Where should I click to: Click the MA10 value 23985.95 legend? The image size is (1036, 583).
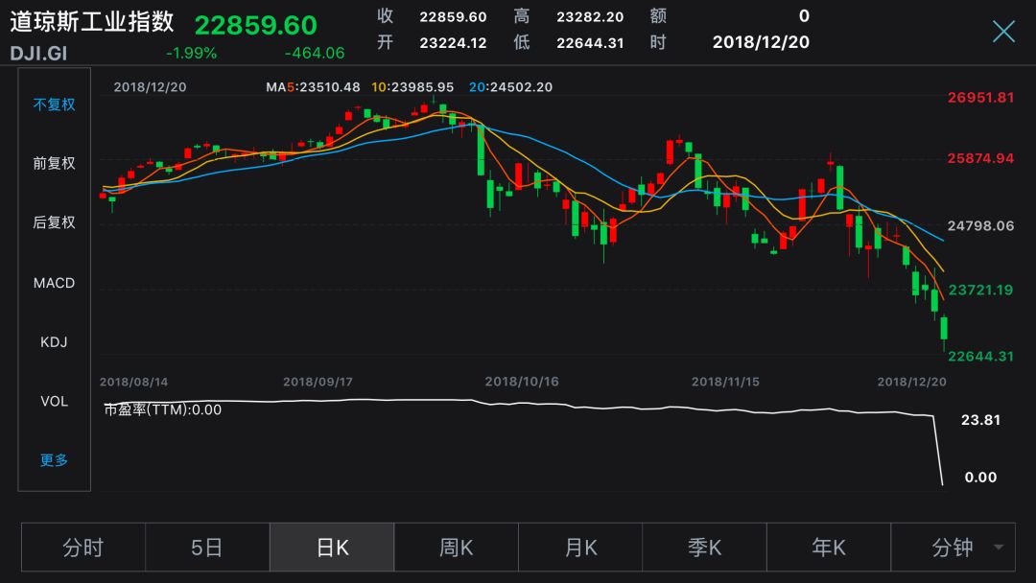click(412, 87)
